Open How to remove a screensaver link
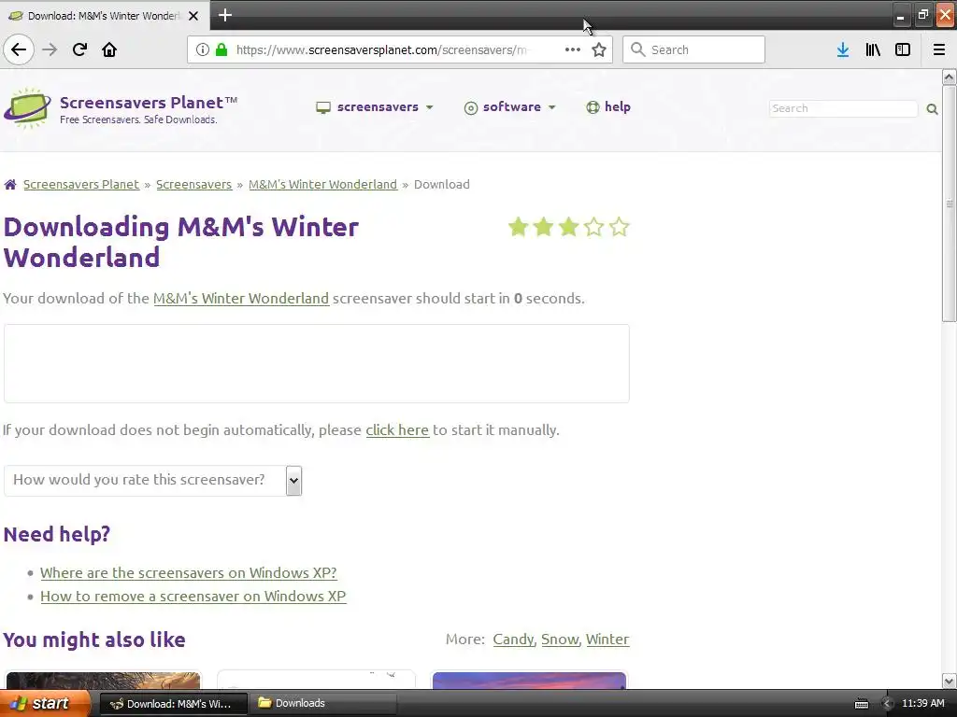957x717 pixels. pos(193,596)
